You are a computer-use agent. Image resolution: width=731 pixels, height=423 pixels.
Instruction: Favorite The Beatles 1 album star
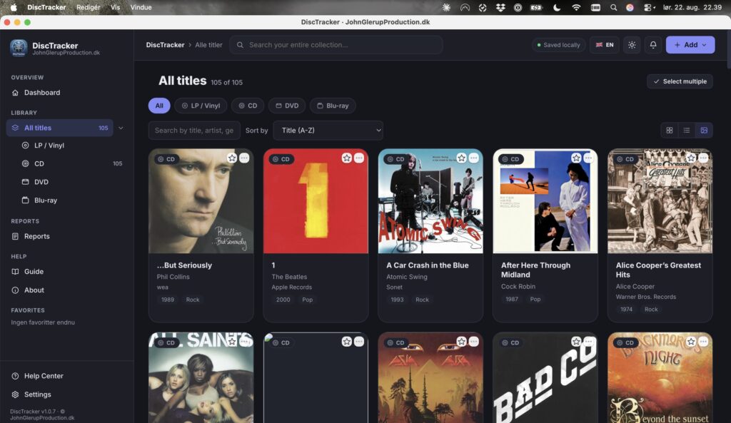tap(346, 158)
